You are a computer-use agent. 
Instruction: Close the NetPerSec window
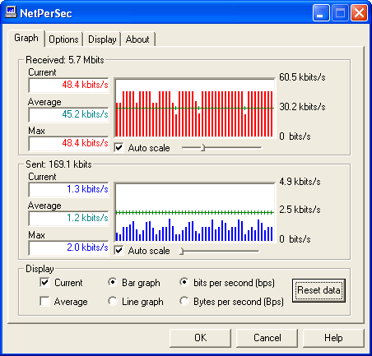click(x=359, y=13)
